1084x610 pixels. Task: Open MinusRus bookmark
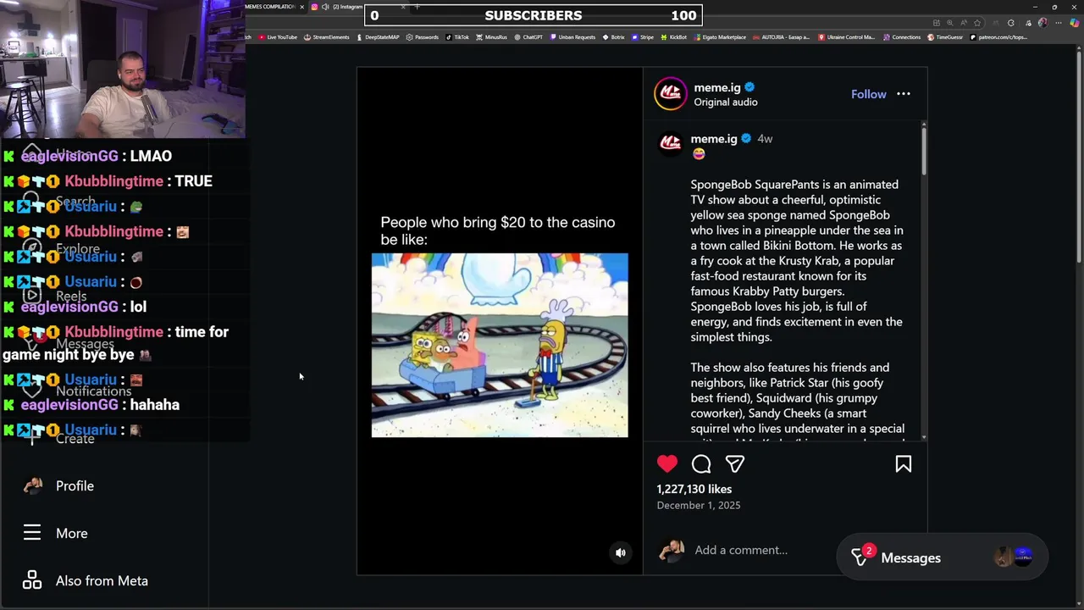point(492,37)
